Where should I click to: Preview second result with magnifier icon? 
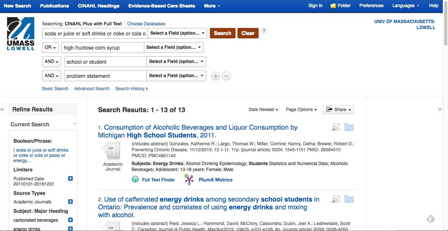336,199
